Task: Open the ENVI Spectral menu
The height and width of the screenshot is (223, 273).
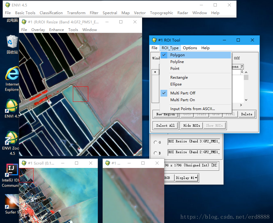Action: point(110,13)
